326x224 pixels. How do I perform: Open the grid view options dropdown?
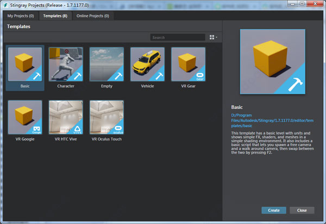tap(214, 37)
